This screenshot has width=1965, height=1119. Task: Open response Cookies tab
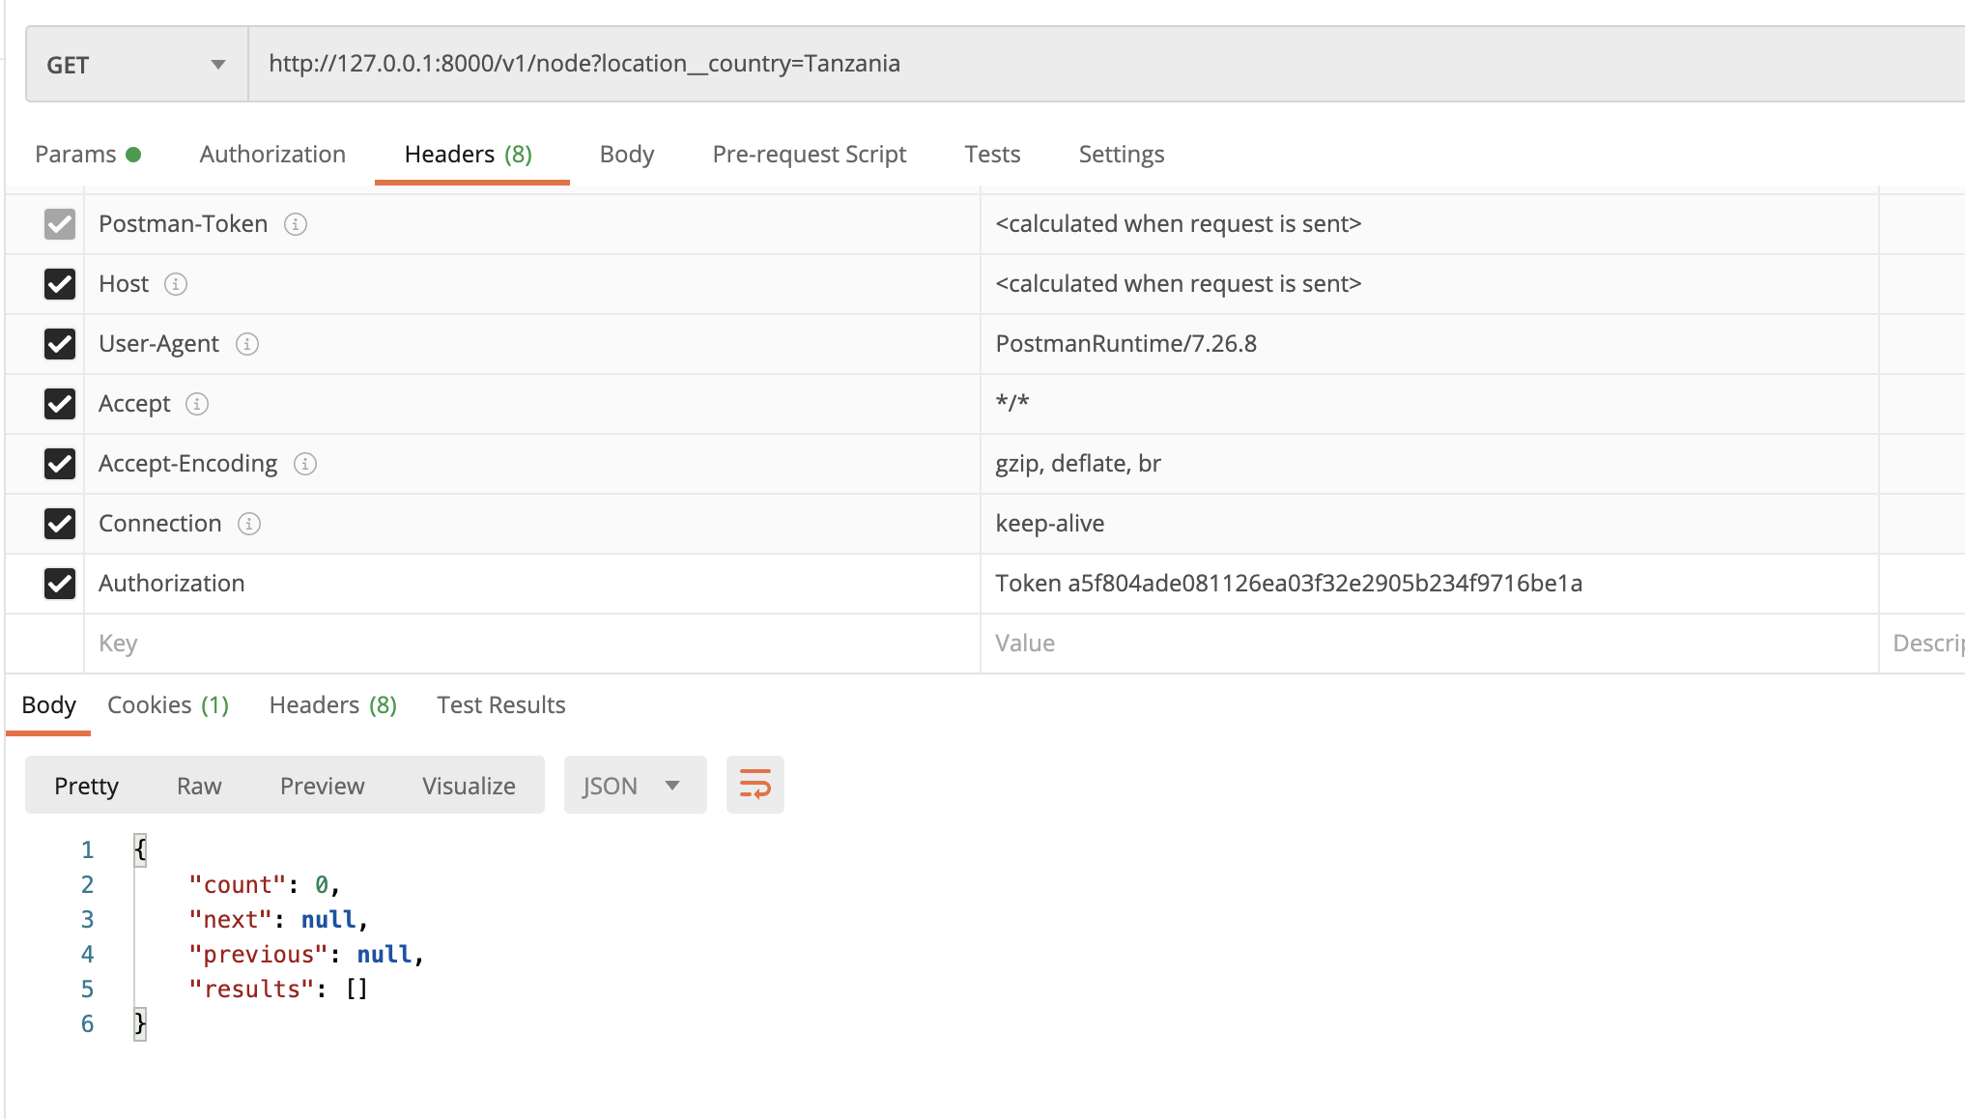coord(167,705)
